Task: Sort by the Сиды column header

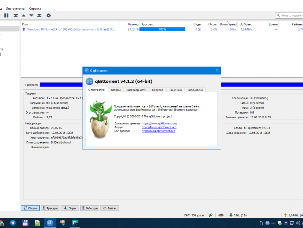Action: point(194,24)
